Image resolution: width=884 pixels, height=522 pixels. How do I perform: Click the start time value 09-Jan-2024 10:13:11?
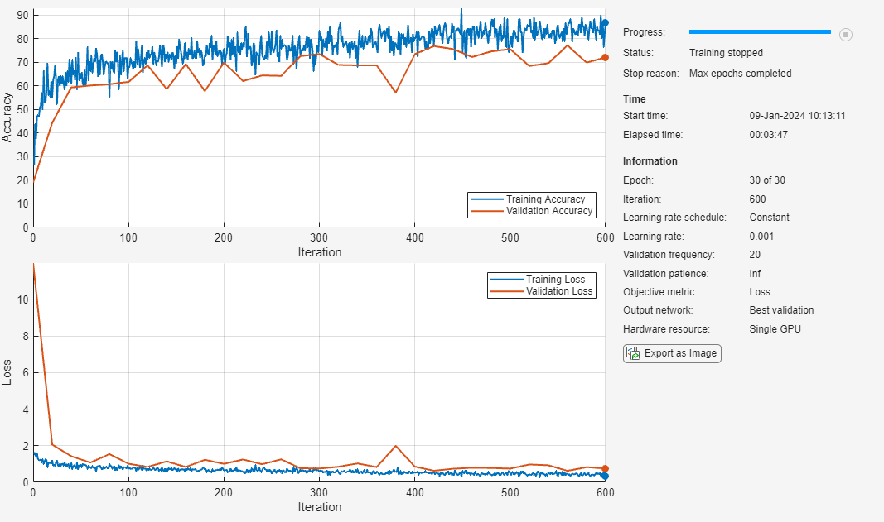click(x=797, y=116)
